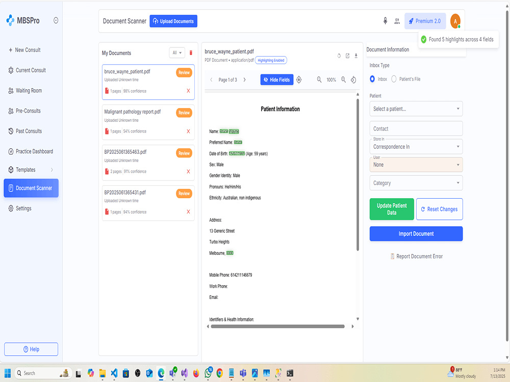This screenshot has width=510, height=382.
Task: Review the Malignant pathology report.pdf document
Action: (x=184, y=113)
